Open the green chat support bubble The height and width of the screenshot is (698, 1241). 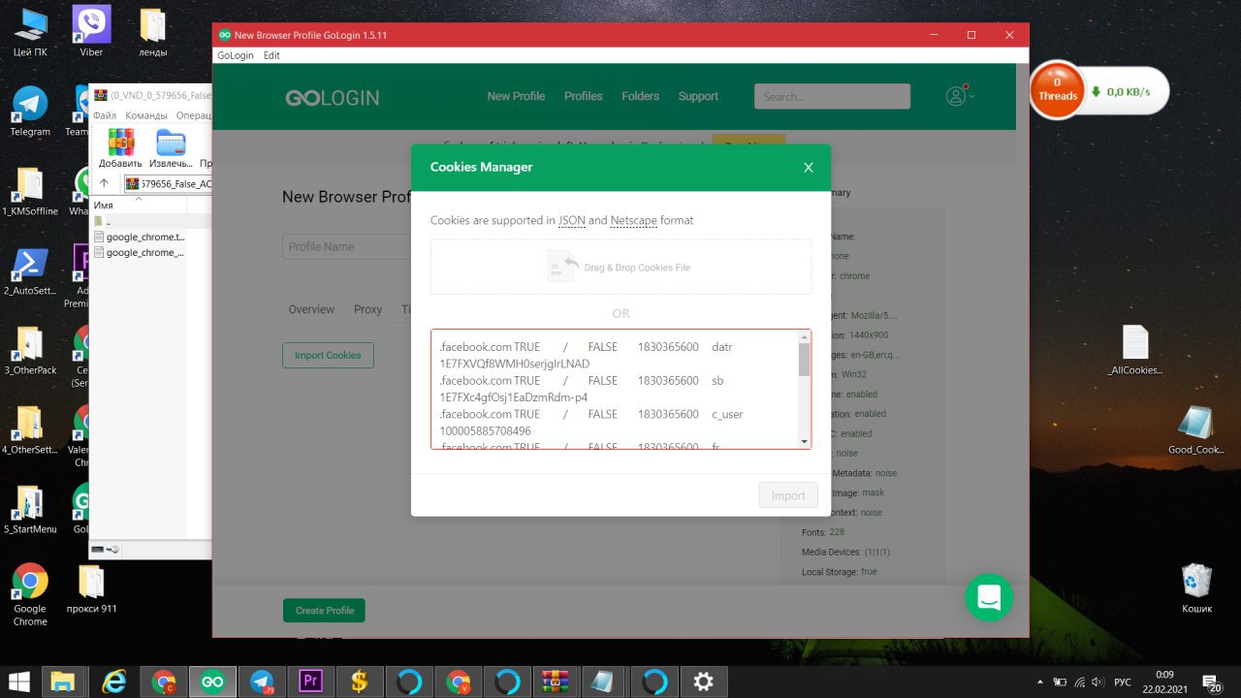(x=989, y=597)
